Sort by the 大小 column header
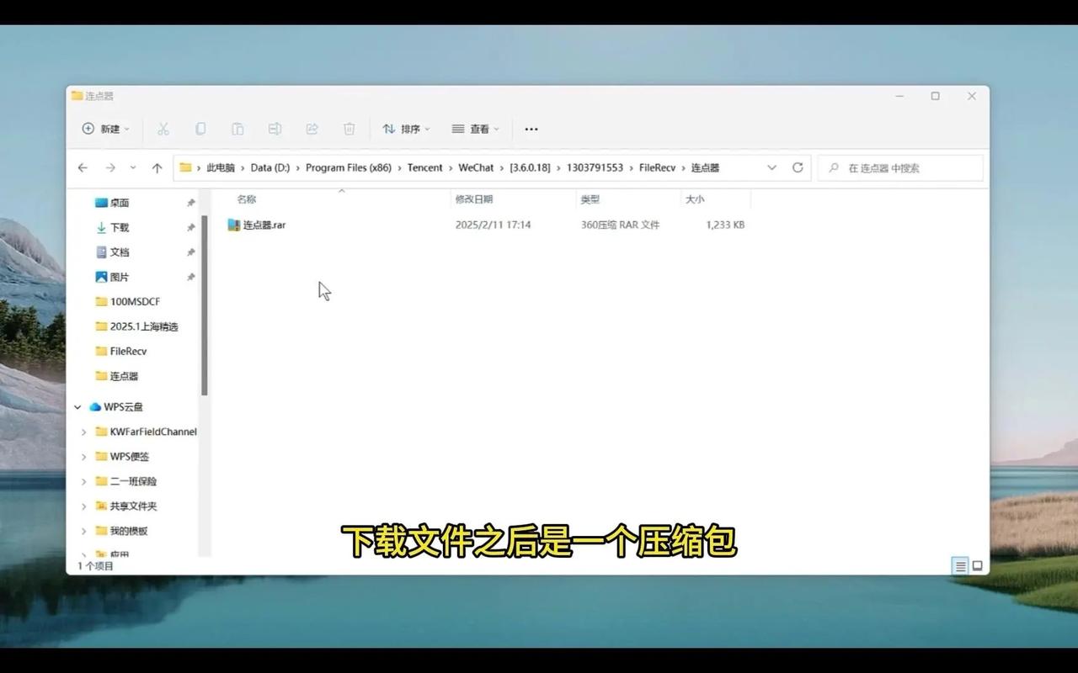This screenshot has height=673, width=1078. (695, 199)
